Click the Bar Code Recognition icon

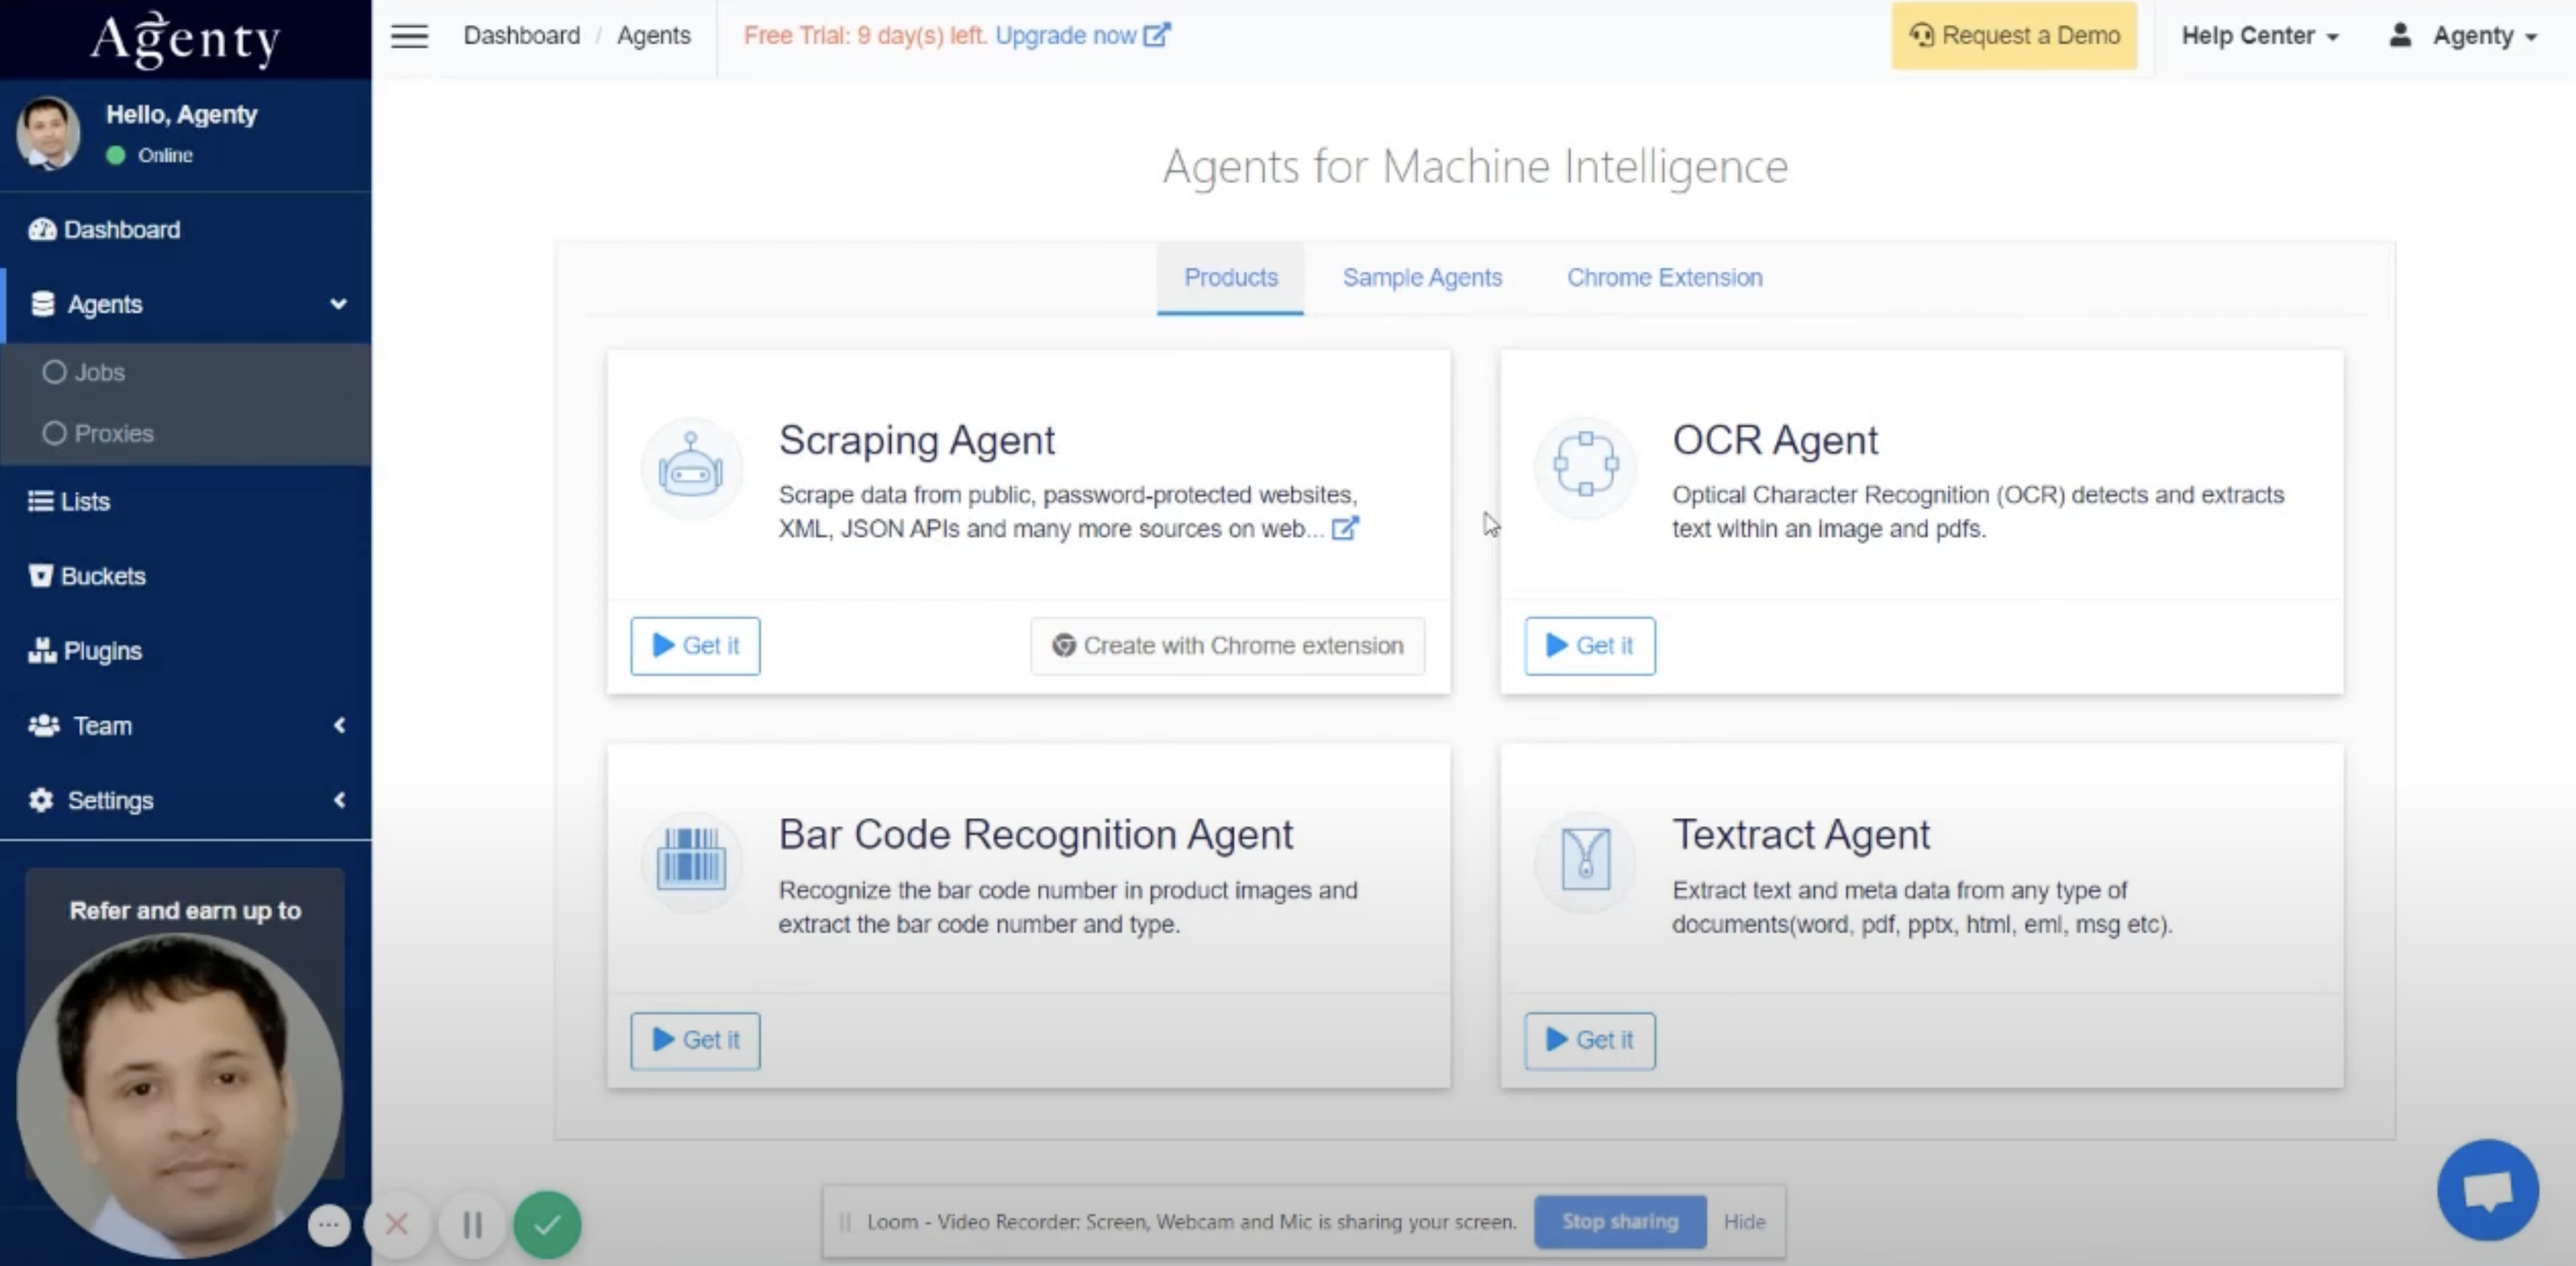[x=690, y=859]
